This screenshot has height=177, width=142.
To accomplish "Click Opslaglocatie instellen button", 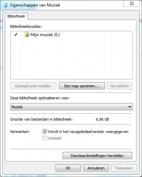I will pos(33,86).
